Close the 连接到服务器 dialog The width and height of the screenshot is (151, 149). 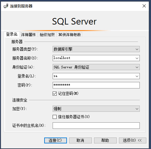144,6
